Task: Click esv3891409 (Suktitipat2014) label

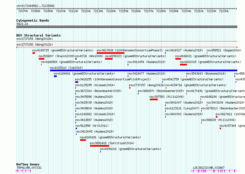Action: click(x=112, y=143)
